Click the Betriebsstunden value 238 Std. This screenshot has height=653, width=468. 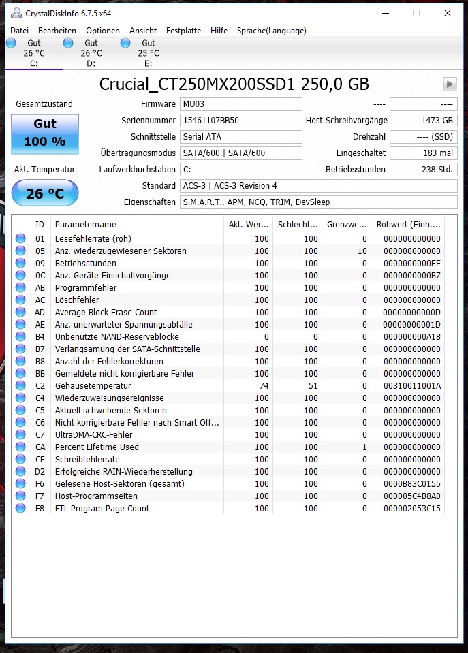tap(424, 169)
